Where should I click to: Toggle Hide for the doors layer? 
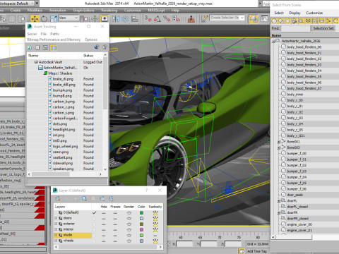point(104,219)
